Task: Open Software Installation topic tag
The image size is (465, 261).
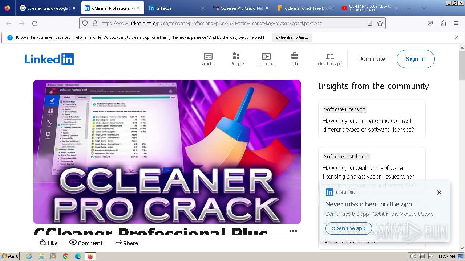Action: tap(346, 157)
